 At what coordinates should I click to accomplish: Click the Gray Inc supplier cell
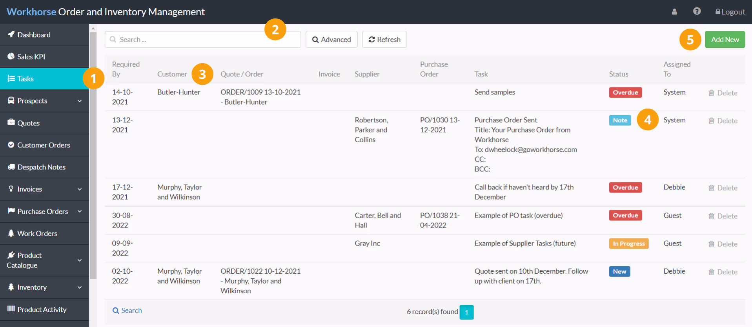367,243
